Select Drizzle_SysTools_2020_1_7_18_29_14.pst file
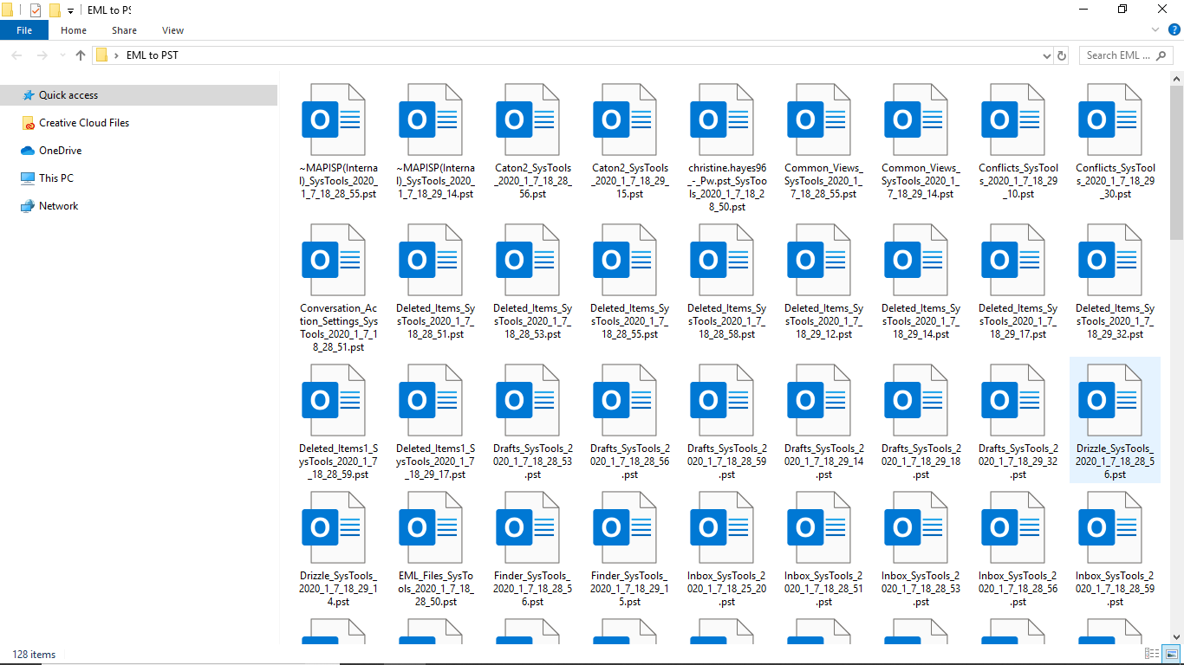1184x665 pixels. pyautogui.click(x=337, y=549)
